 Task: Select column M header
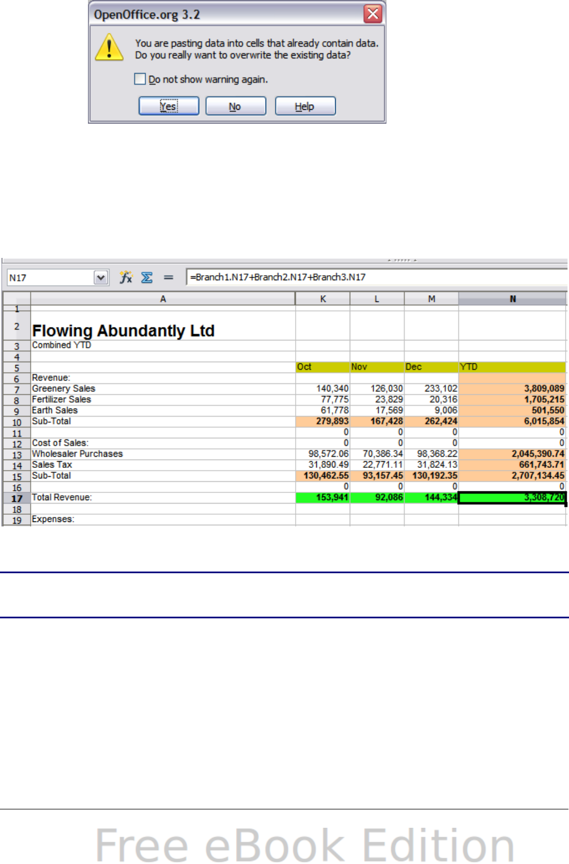pos(431,299)
